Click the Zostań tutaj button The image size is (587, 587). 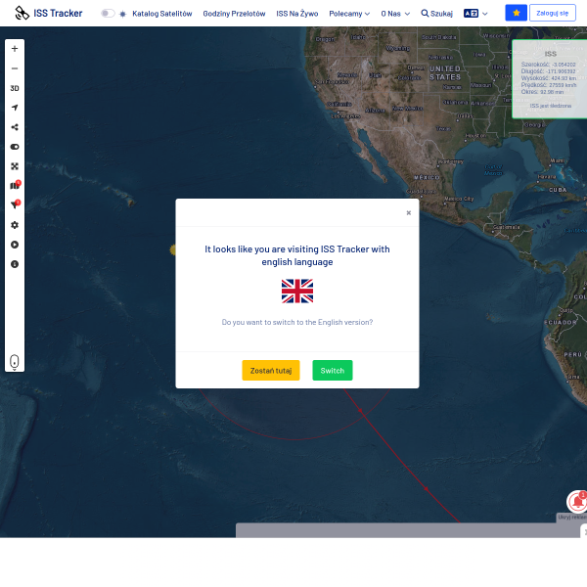(271, 371)
